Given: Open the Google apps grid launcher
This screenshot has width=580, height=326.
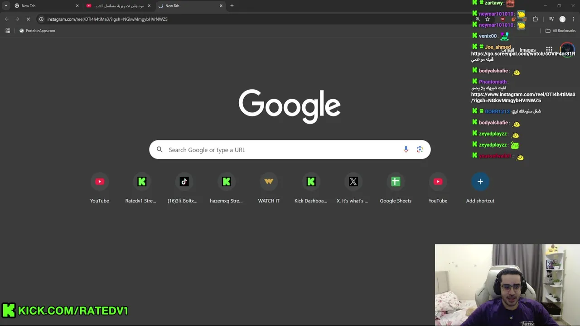Looking at the screenshot, I should (x=549, y=49).
